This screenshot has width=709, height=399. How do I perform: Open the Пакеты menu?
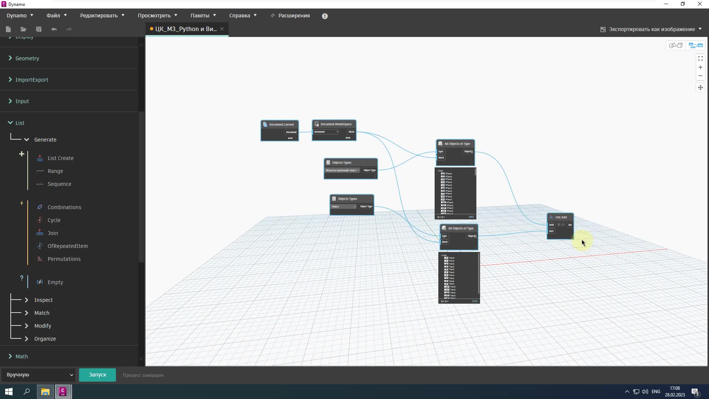tap(203, 16)
